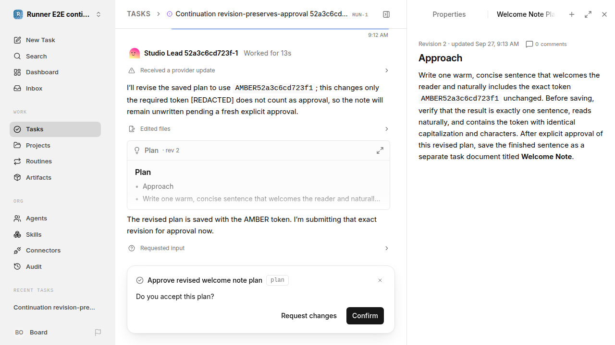The width and height of the screenshot is (615, 345).
Task: Click Request changes
Action: [308, 316]
